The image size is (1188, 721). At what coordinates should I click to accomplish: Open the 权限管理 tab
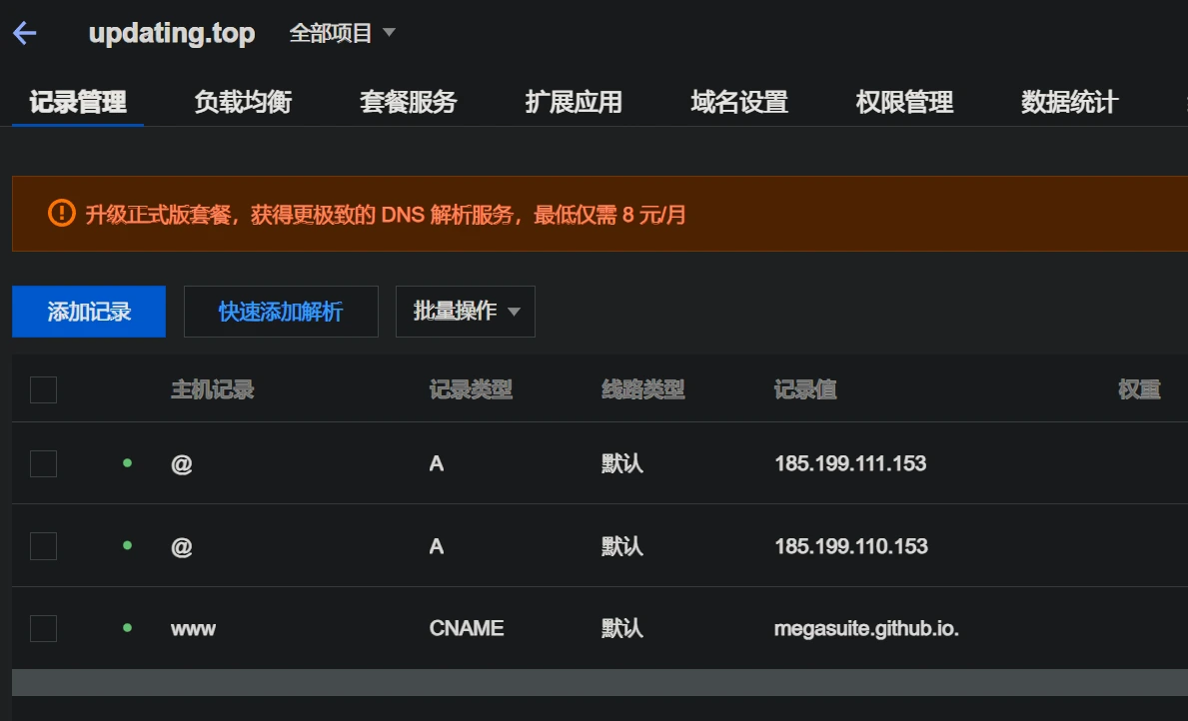[x=904, y=102]
